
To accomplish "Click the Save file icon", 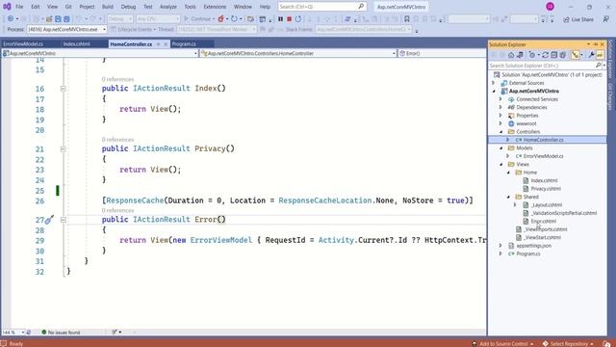I will tap(58, 19).
